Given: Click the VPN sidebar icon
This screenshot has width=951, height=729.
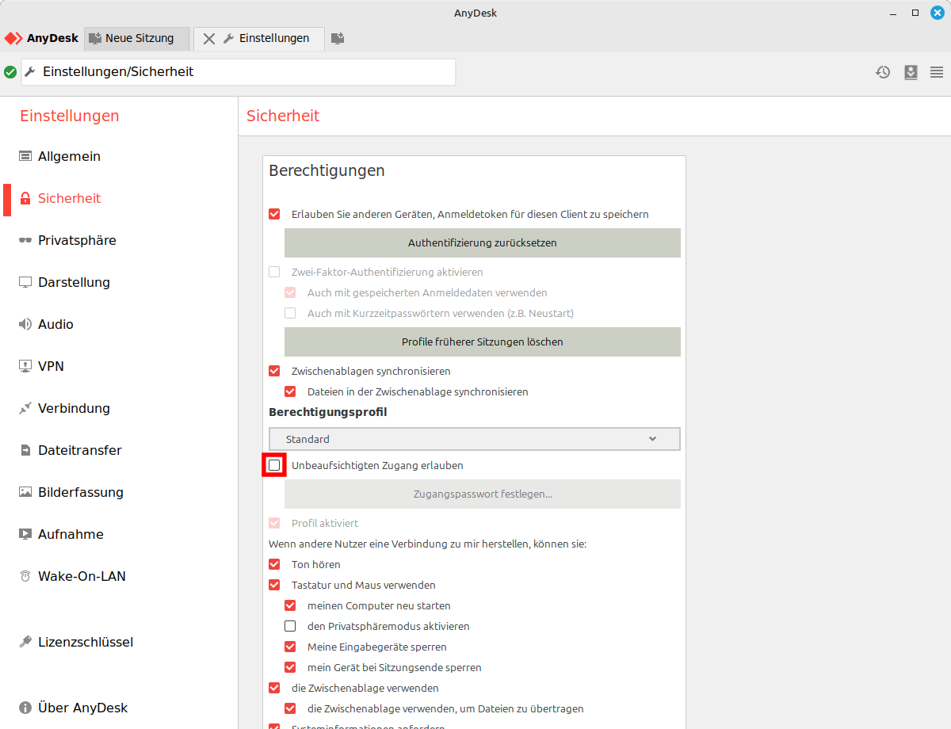Looking at the screenshot, I should pyautogui.click(x=25, y=366).
